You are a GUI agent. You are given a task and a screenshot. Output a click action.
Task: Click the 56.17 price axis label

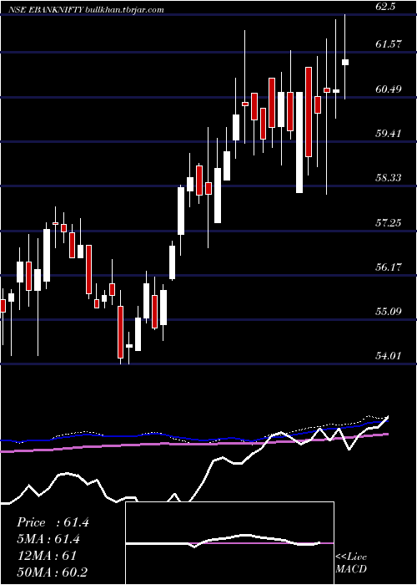click(389, 267)
